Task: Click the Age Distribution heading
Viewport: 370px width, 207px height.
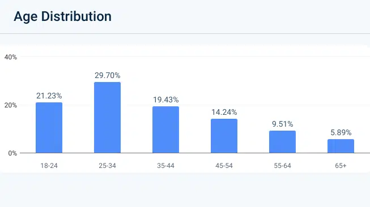Action: (62, 16)
